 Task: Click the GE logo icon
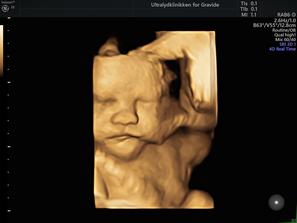pyautogui.click(x=5, y=9)
